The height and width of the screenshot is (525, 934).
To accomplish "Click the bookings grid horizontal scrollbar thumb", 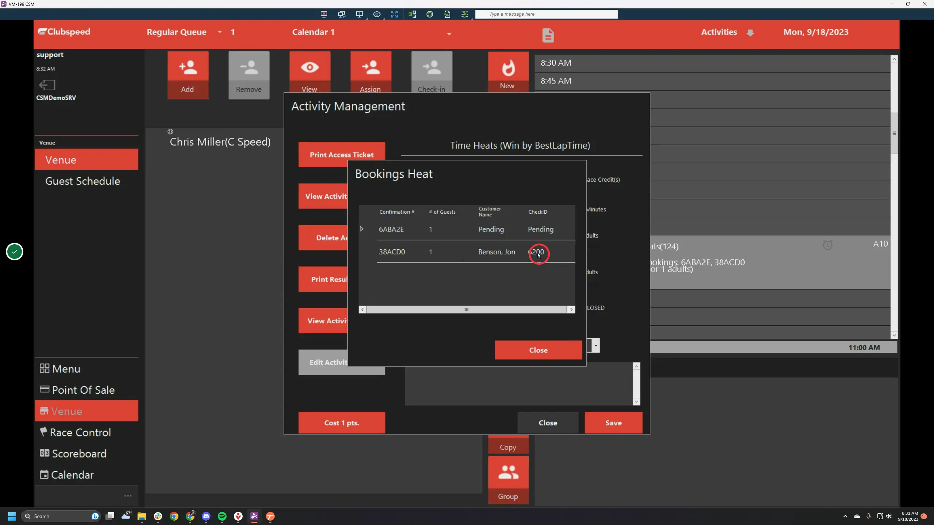I will [x=466, y=310].
